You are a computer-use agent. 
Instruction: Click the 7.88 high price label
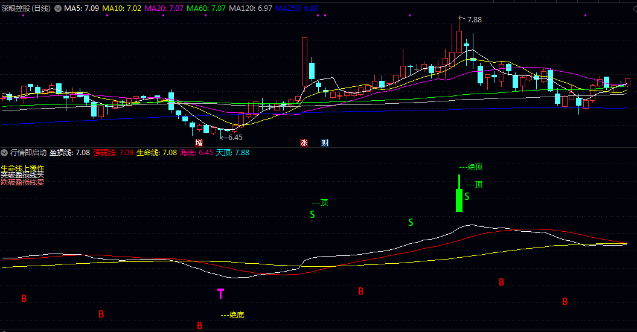(x=475, y=19)
